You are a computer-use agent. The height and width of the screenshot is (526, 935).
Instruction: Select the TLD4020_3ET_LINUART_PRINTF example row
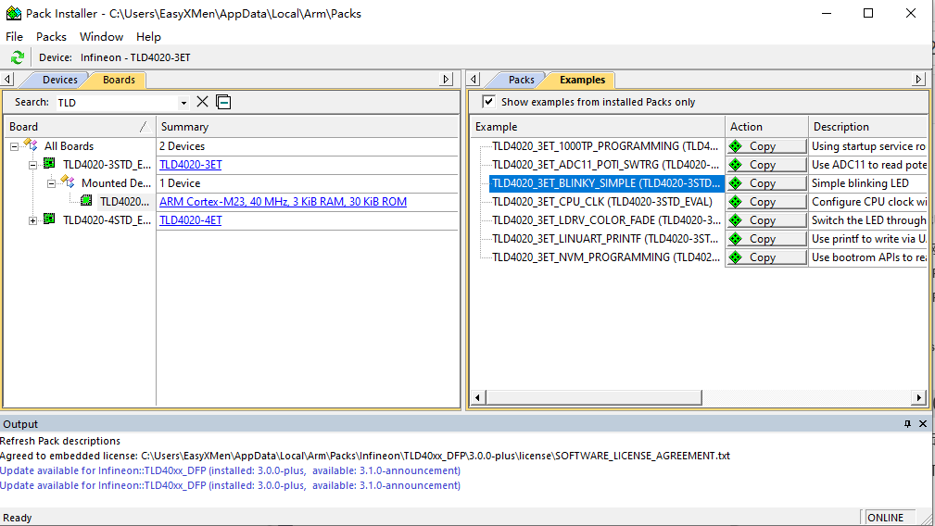tap(605, 238)
